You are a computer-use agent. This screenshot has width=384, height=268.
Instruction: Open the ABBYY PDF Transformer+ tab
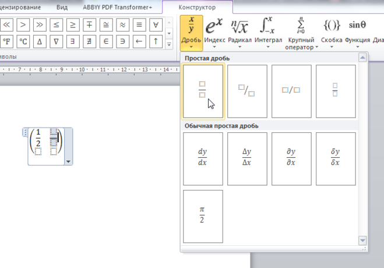(117, 8)
